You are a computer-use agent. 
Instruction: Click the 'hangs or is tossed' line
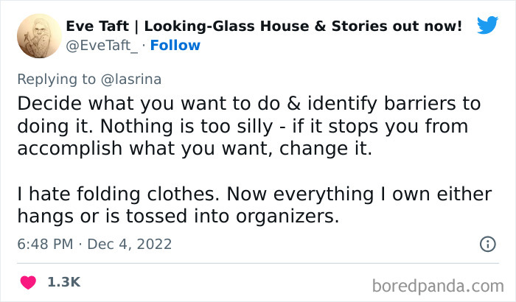178,217
